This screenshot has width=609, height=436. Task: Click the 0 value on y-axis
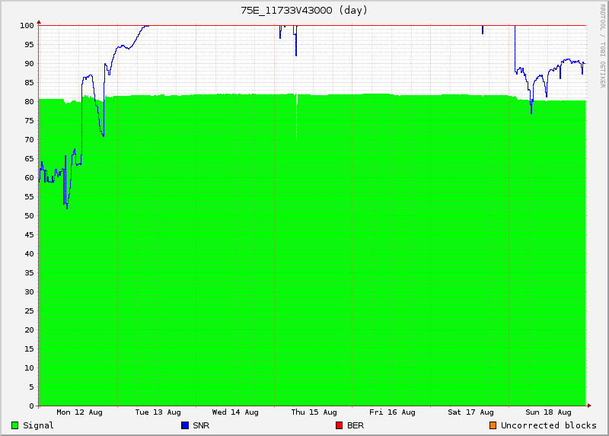31,406
